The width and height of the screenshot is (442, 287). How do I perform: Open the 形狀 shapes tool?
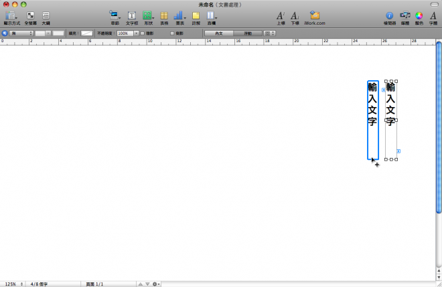(x=148, y=15)
